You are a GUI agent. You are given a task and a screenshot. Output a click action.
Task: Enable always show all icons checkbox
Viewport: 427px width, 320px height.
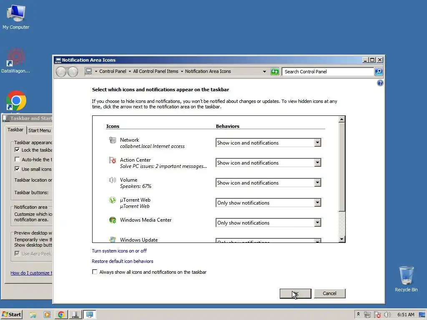point(95,272)
